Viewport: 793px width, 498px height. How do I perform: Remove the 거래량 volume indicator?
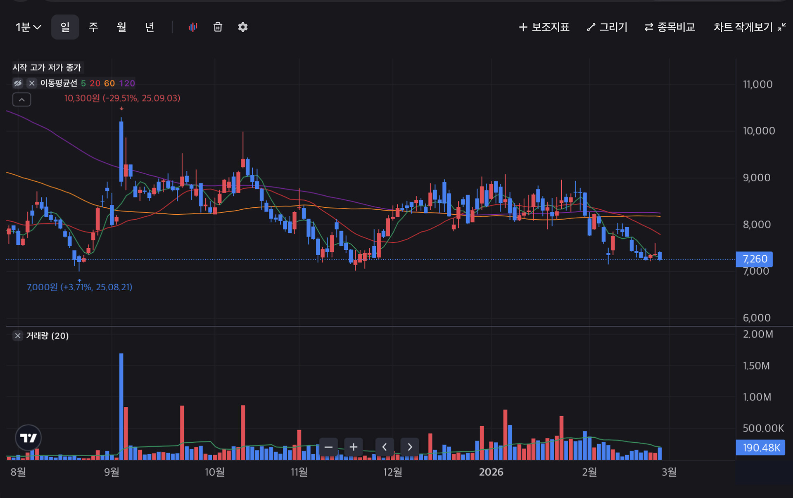(x=18, y=336)
